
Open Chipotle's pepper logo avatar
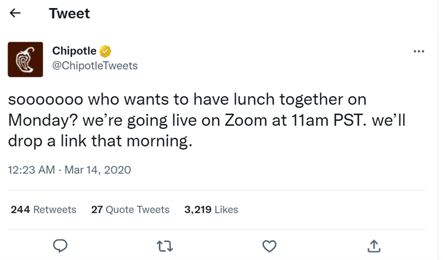tap(25, 59)
